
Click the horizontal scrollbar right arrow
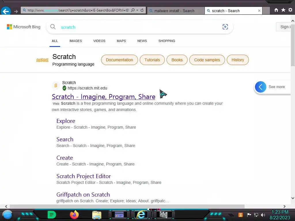coord(284,206)
